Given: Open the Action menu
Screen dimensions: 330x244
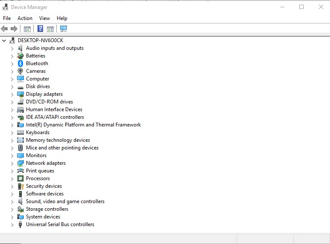Looking at the screenshot, I should tap(25, 18).
